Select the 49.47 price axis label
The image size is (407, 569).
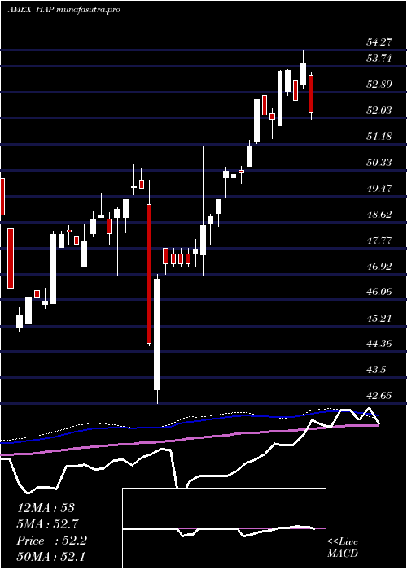[x=379, y=189]
